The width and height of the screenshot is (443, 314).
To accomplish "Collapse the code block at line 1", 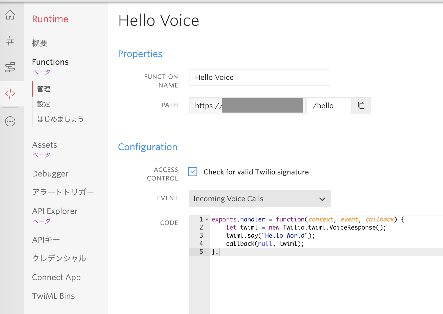I will point(207,220).
